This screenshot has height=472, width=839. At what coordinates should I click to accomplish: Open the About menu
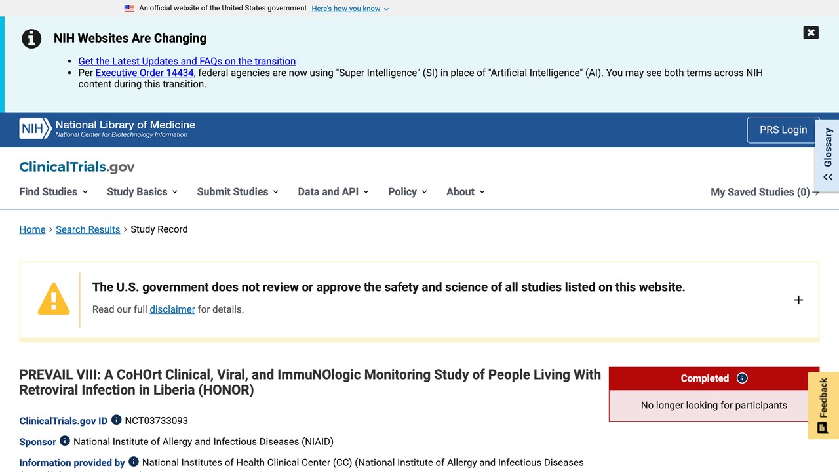[x=465, y=192]
